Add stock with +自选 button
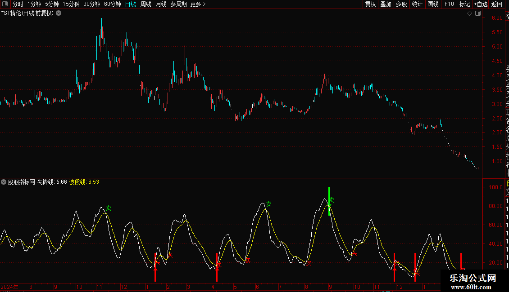 coord(481,4)
